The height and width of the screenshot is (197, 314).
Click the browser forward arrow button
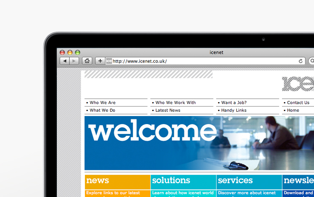(74, 61)
